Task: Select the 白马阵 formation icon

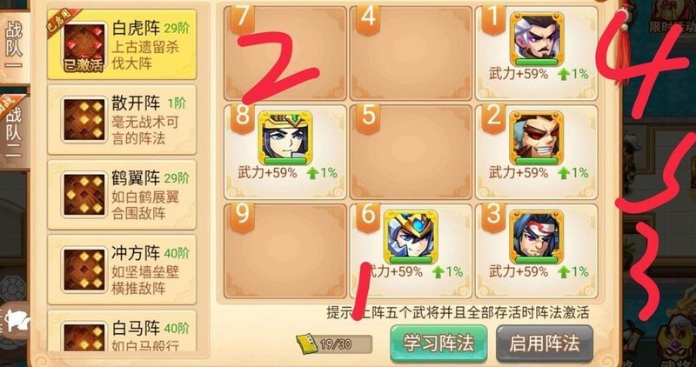Action: click(x=84, y=337)
